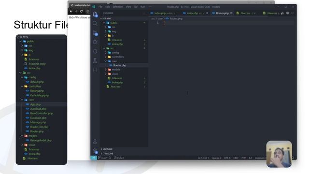The height and width of the screenshot is (174, 309).
Task: Switch to the first .htaccess editor tab
Action: [x=246, y=13]
